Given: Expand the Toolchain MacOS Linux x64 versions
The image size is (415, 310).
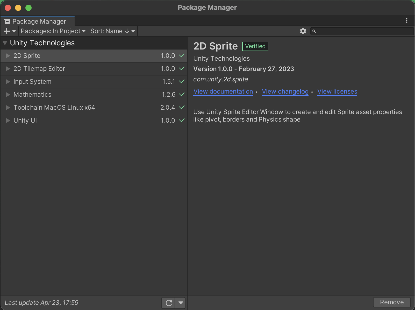Looking at the screenshot, I should 8,108.
